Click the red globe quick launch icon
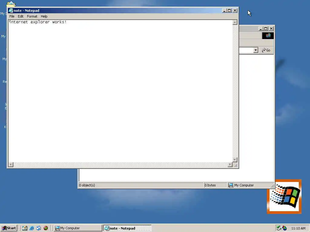This screenshot has width=310, height=232. 46,228
